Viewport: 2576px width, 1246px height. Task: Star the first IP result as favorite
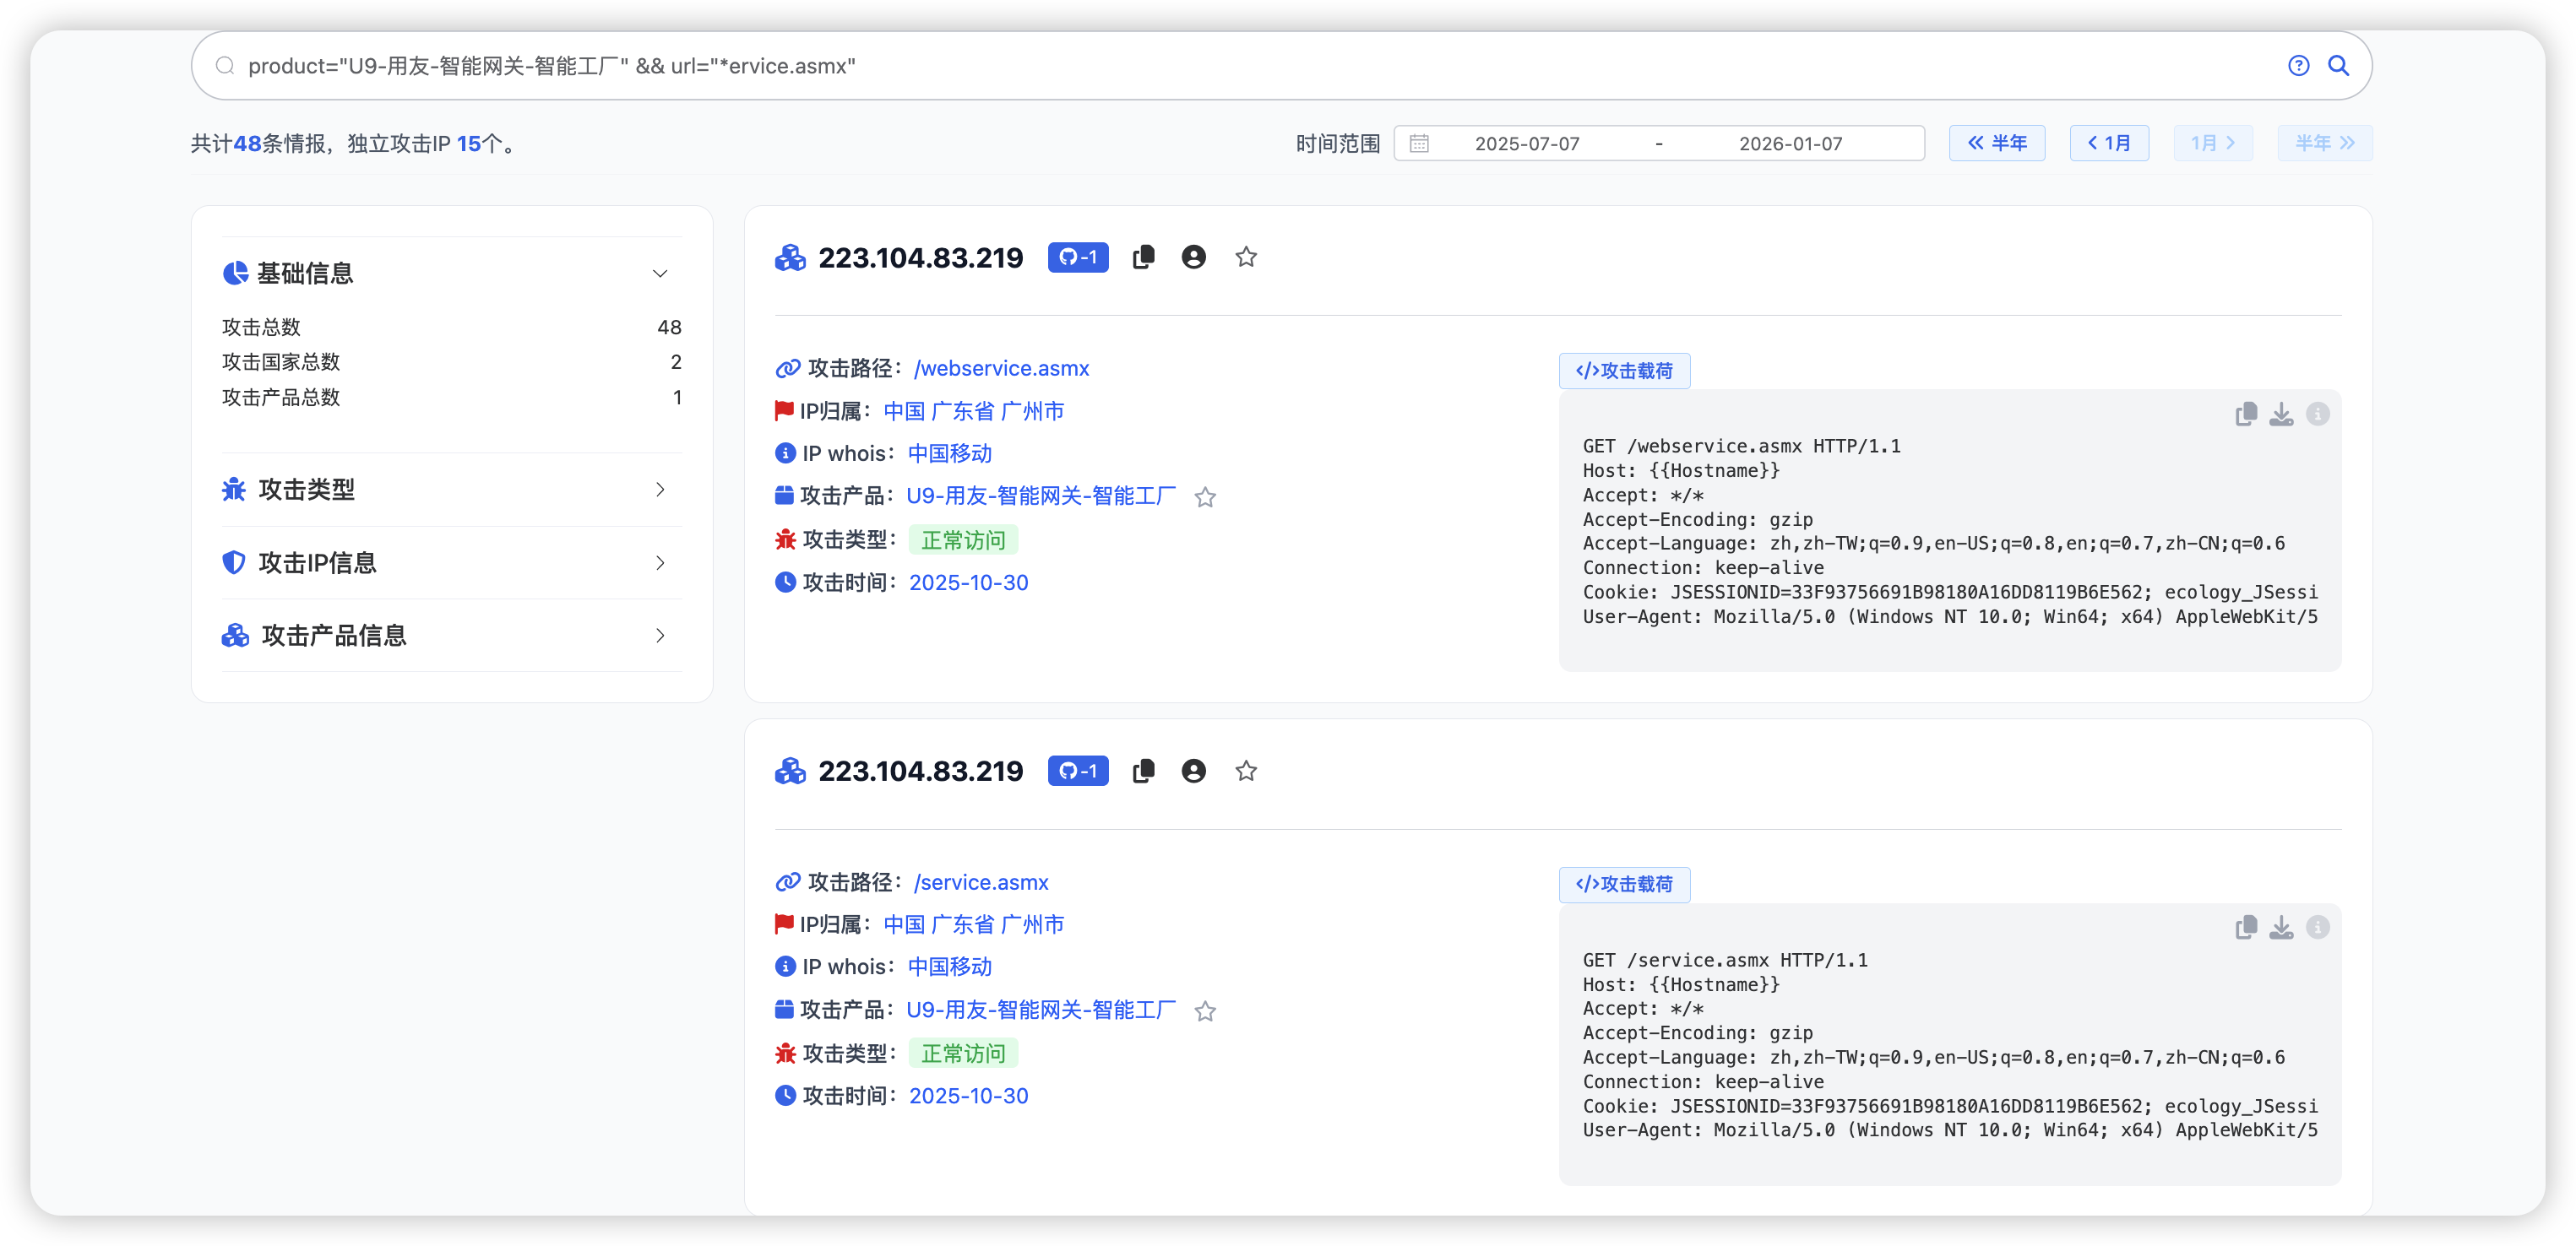tap(1245, 257)
